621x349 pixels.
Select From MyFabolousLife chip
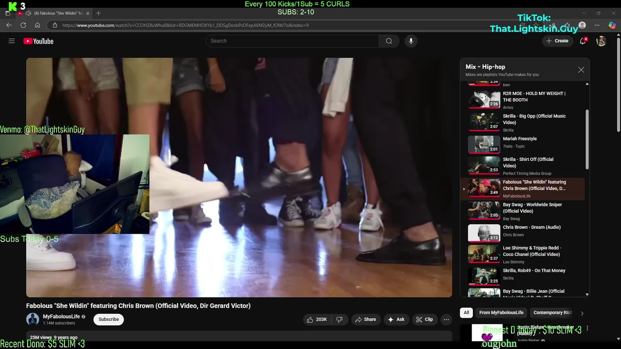pos(501,313)
